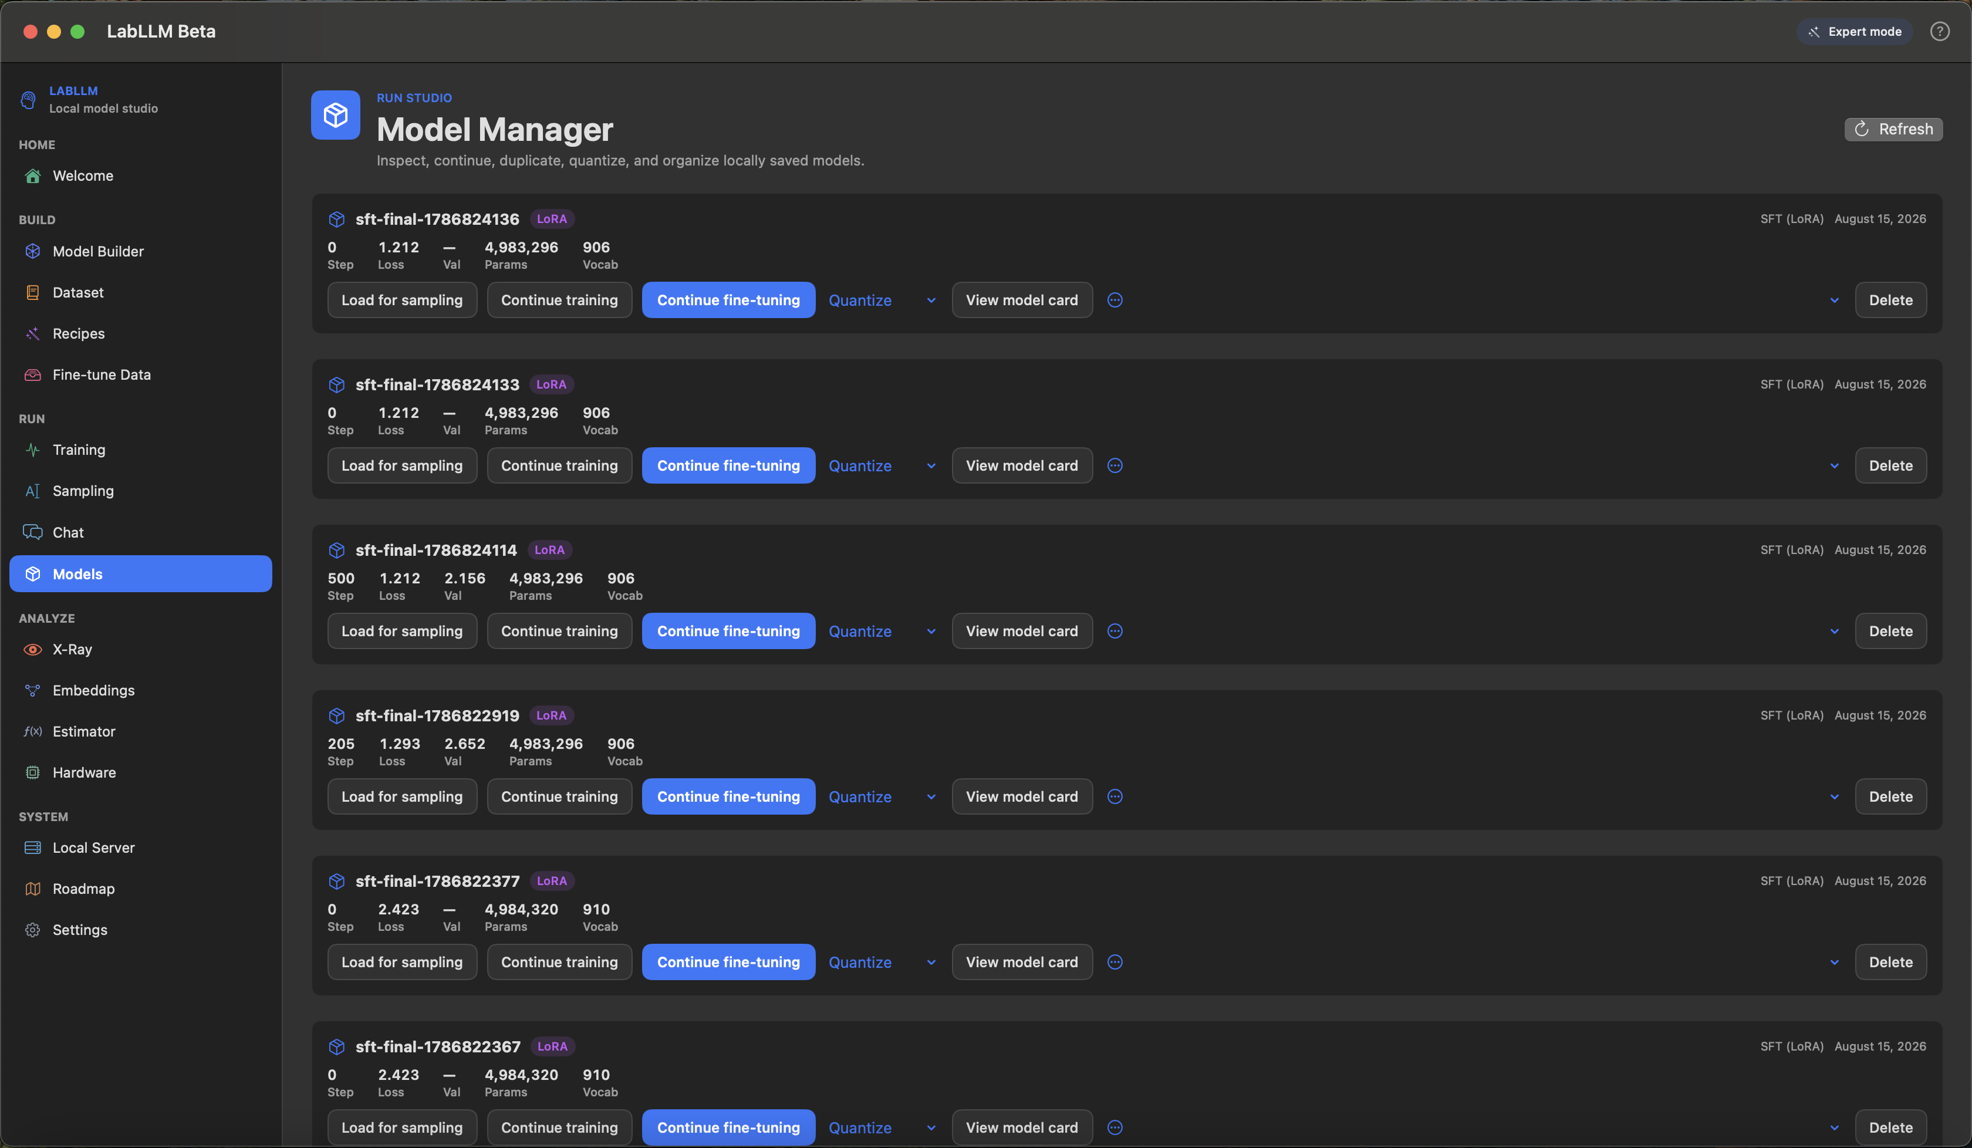This screenshot has width=1972, height=1148.
Task: Load sft-final-1786822919 for sampling
Action: coord(402,796)
